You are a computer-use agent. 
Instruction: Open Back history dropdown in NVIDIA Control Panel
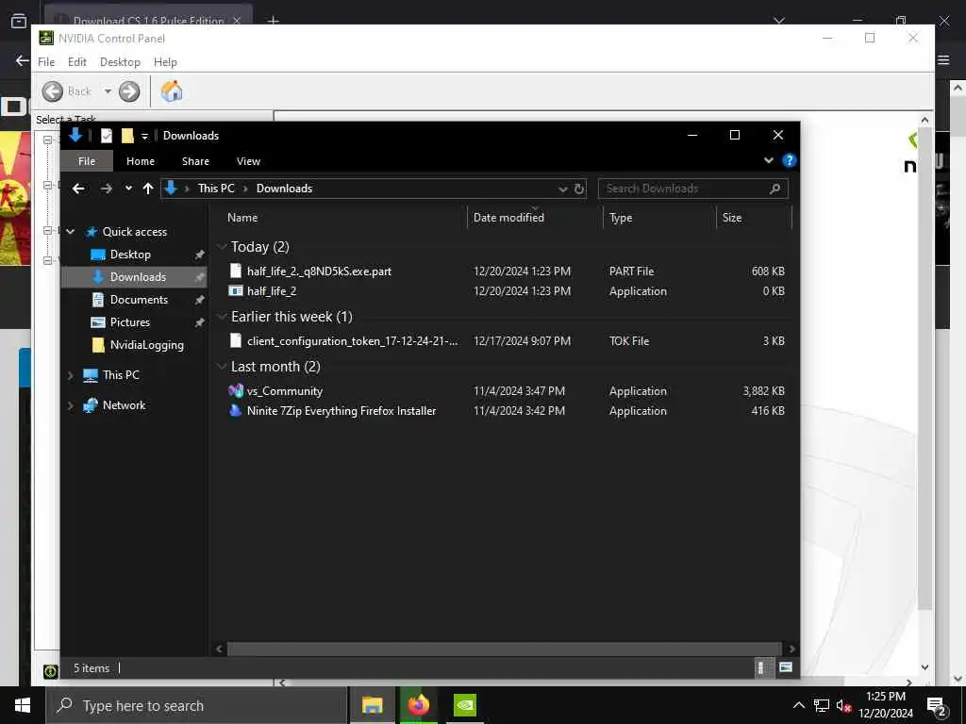click(x=108, y=91)
